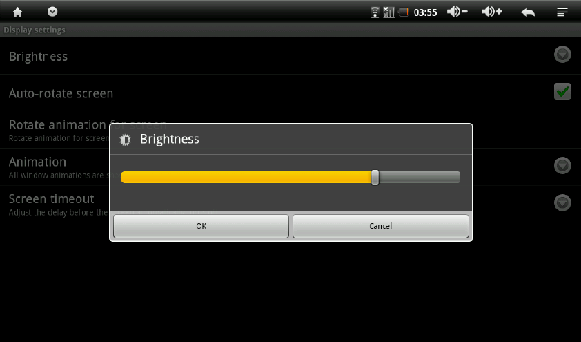Viewport: 581px width, 342px height.
Task: Open the menu lines icon
Action: tap(562, 12)
